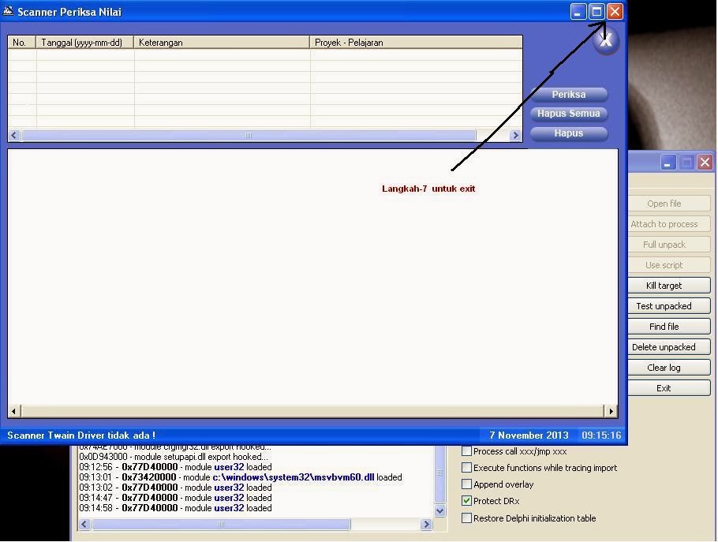Uncheck the Protect DRx option

(466, 501)
